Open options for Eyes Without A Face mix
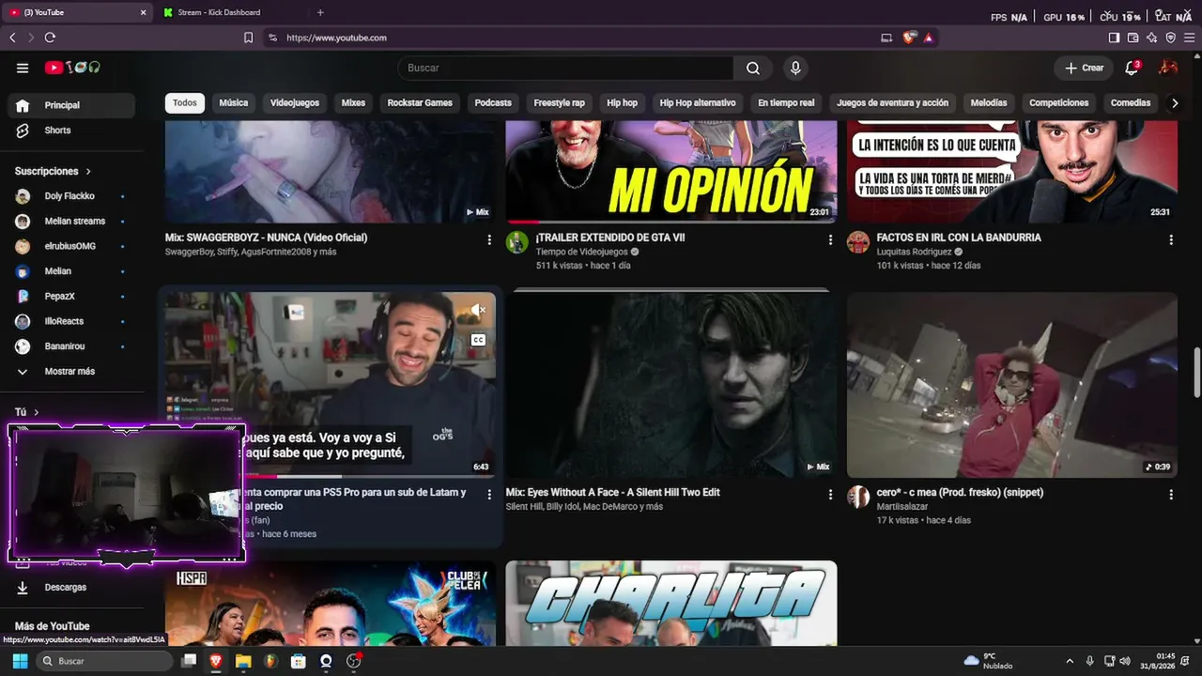Screen dimensions: 1202x676 830,495
